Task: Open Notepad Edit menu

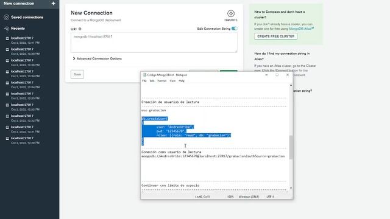Action: point(152,81)
